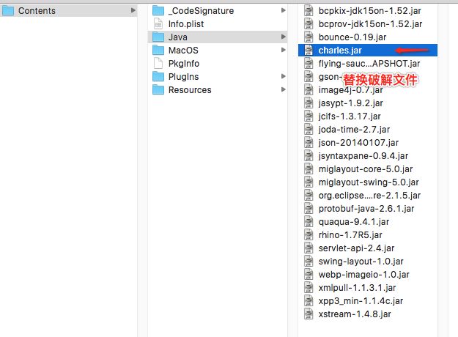Select quaqua-9.4.1.jar file name

pos(354,222)
